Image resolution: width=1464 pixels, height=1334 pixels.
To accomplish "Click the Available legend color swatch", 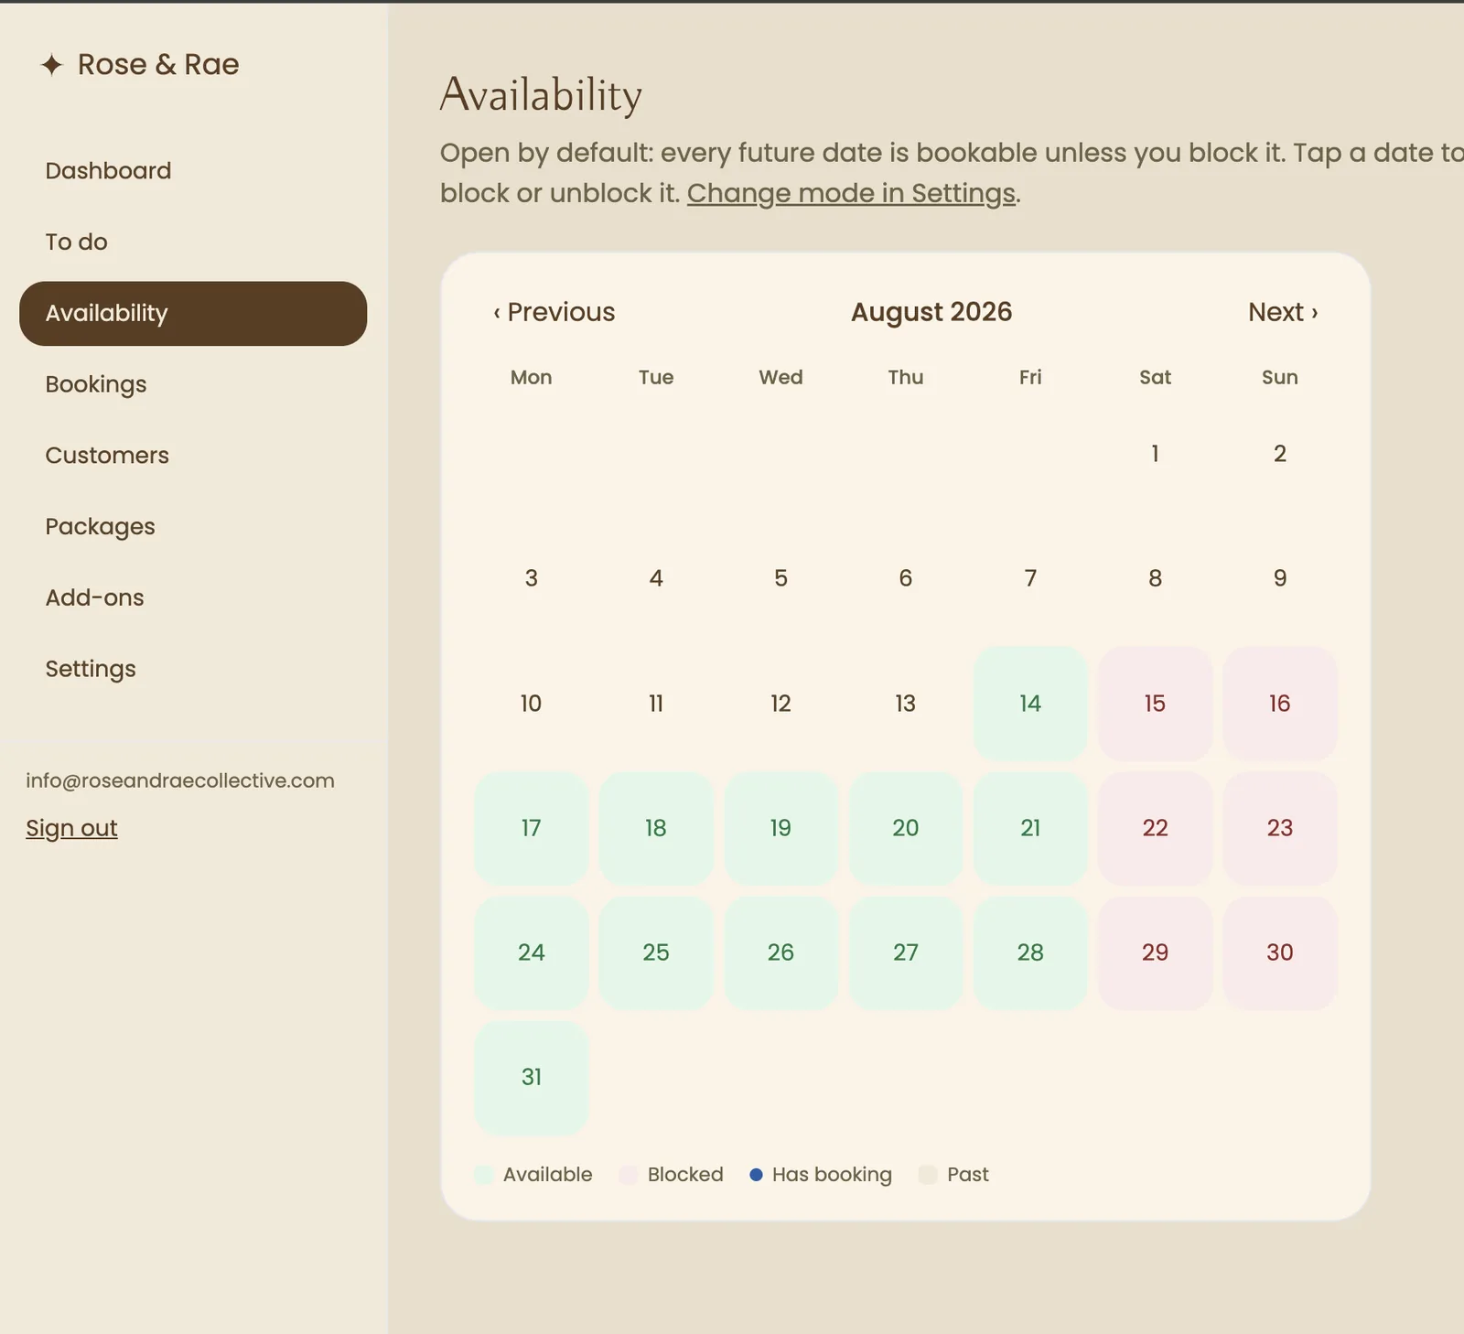I will 484,1175.
